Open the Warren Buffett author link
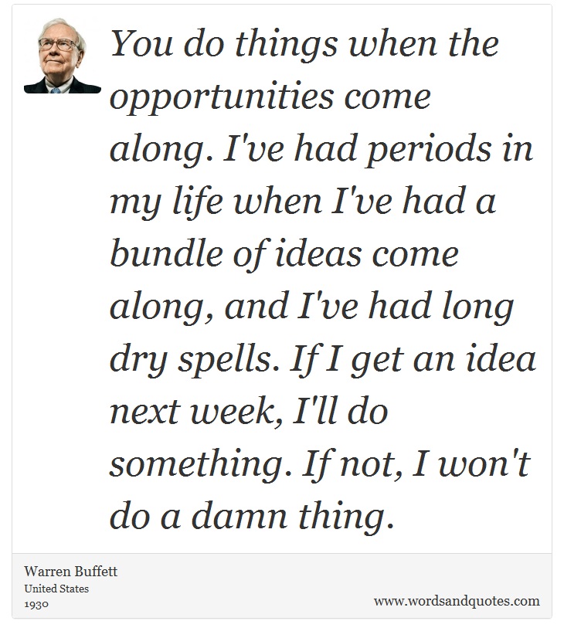Image resolution: width=564 pixels, height=638 pixels. [71, 572]
